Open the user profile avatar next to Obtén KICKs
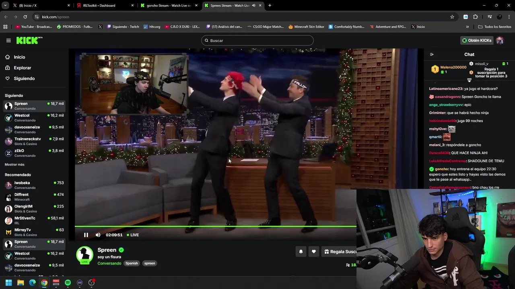 pos(500,41)
